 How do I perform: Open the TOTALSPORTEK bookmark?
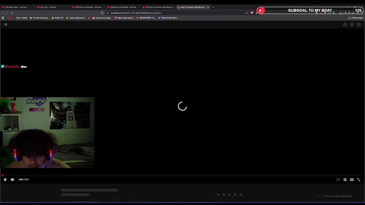(146, 18)
